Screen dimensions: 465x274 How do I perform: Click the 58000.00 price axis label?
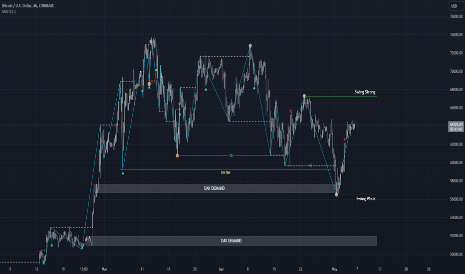(x=456, y=181)
